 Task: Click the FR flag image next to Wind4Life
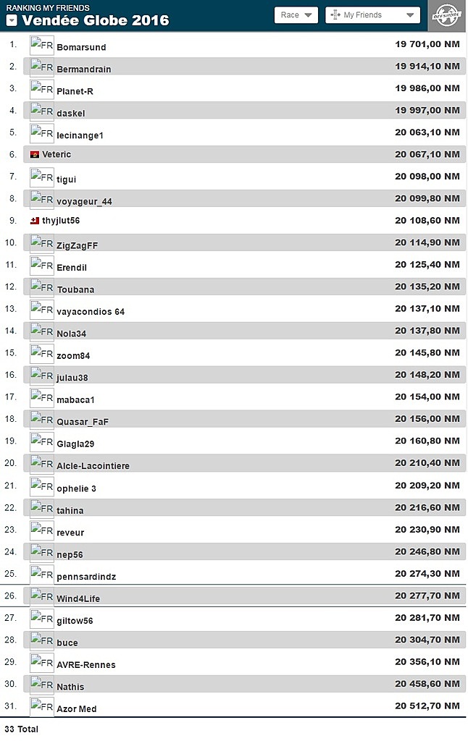41,597
